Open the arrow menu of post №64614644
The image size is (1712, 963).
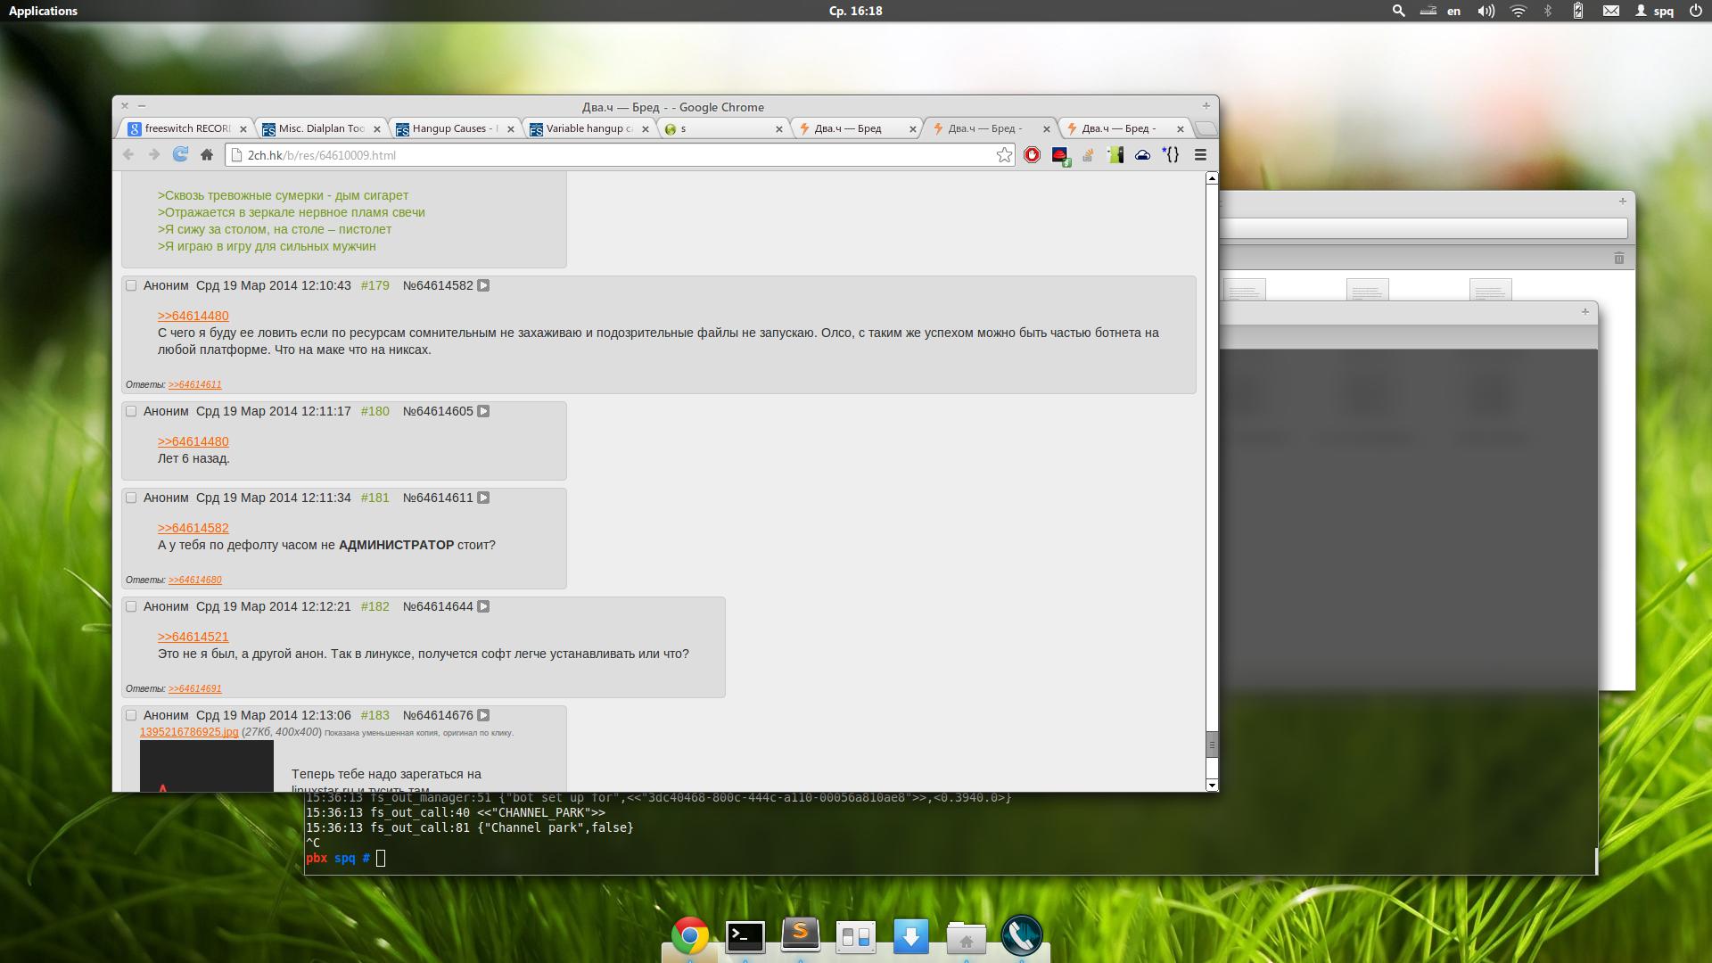pyautogui.click(x=483, y=607)
